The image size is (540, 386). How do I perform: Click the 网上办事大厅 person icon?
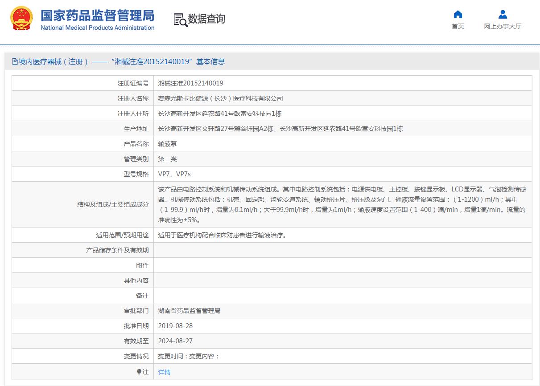503,14
